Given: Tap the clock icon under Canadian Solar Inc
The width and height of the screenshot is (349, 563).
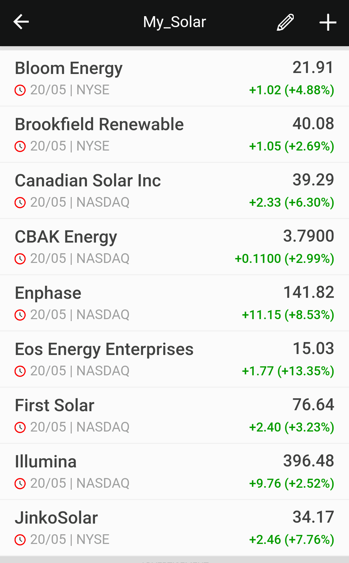Looking at the screenshot, I should point(20,203).
